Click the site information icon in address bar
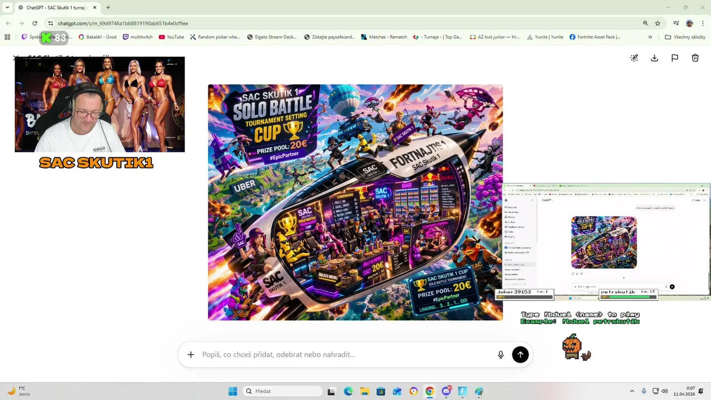The width and height of the screenshot is (711, 400). 51,23
